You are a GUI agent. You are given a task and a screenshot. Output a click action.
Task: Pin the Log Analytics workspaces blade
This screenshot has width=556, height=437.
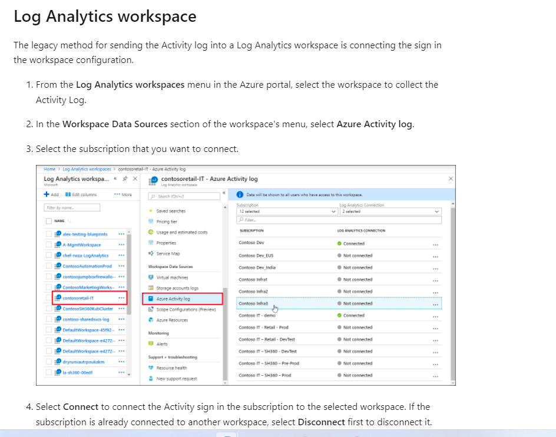(125, 179)
